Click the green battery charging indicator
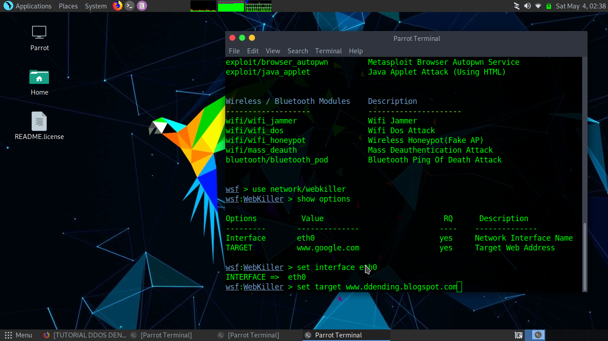Viewport: 608px width, 341px height. (549, 6)
